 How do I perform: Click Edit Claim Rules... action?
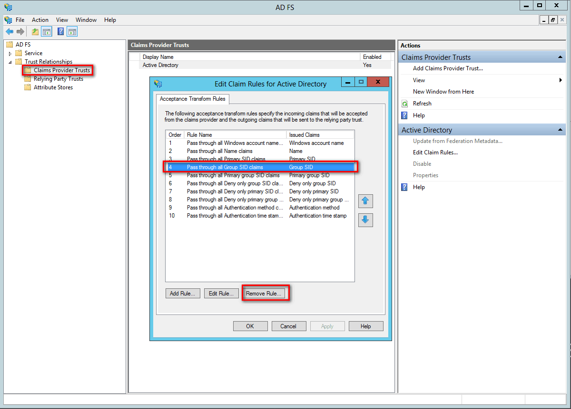[x=435, y=152]
